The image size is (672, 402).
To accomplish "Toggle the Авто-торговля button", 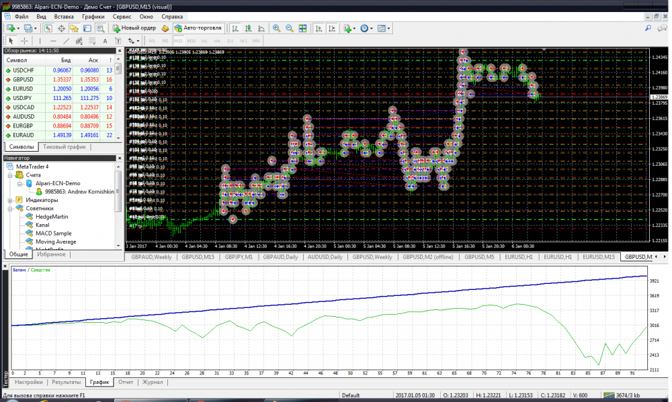I will (x=198, y=28).
